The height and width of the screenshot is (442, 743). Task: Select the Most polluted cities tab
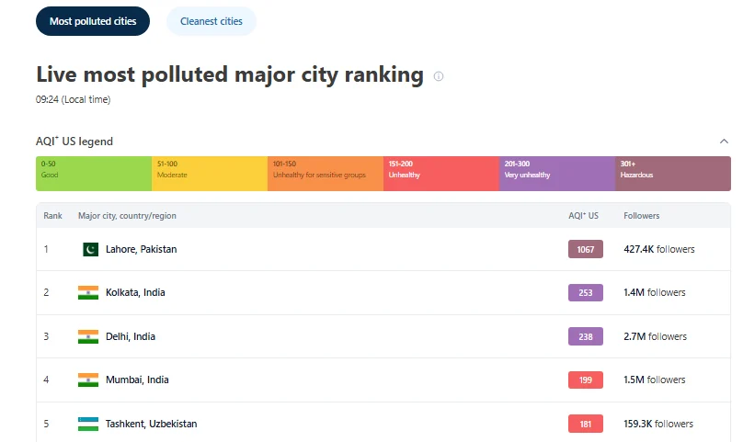[92, 21]
